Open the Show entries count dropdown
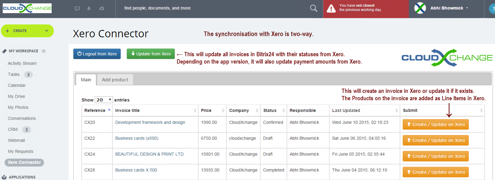 coord(104,100)
